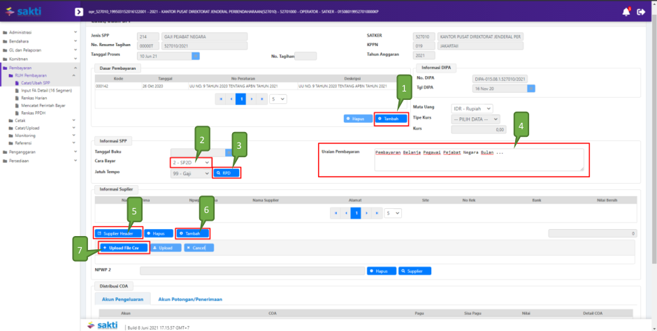Switch to Akun Potongan/Penerimaan tab
The image size is (657, 331).
tap(190, 299)
